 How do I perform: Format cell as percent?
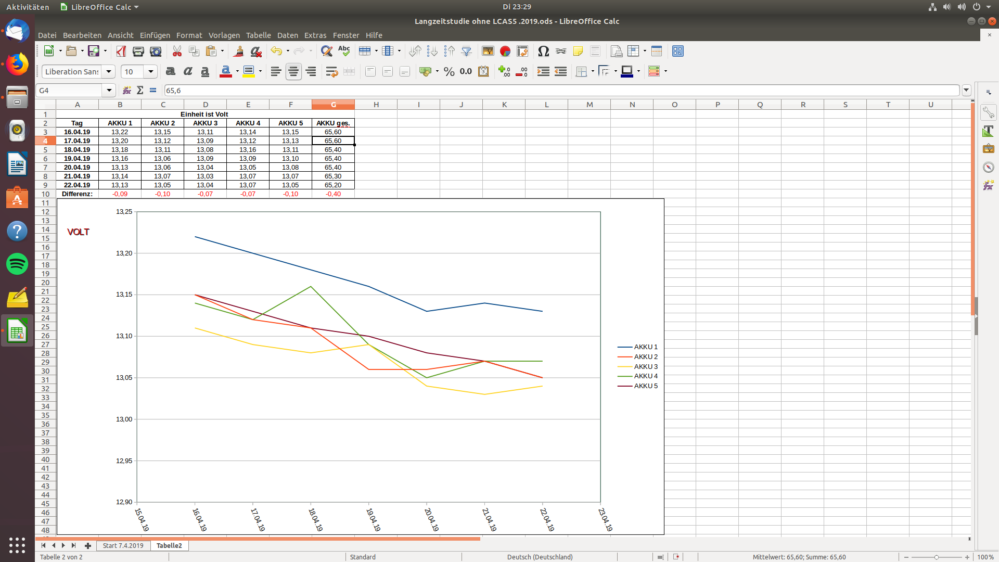[x=449, y=71]
